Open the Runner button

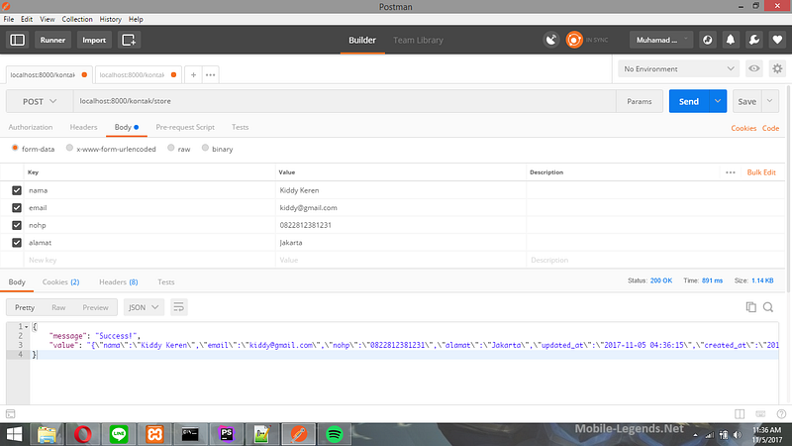(52, 40)
